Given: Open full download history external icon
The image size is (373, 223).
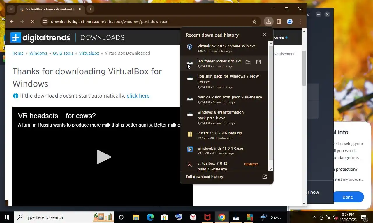Looking at the screenshot, I should point(265,177).
